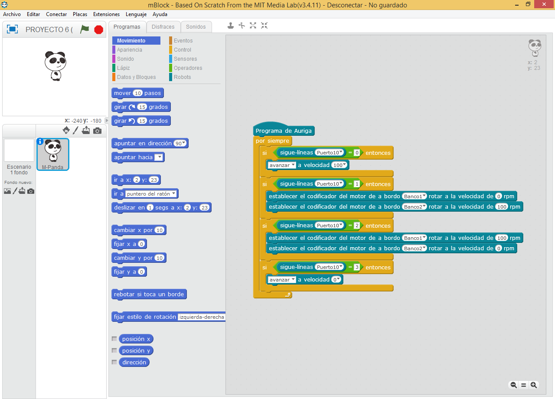
Task: Click the green flag to run project
Action: pyautogui.click(x=85, y=29)
